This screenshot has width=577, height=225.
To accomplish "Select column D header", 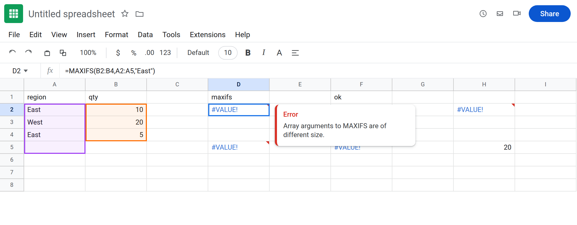I will [x=239, y=85].
